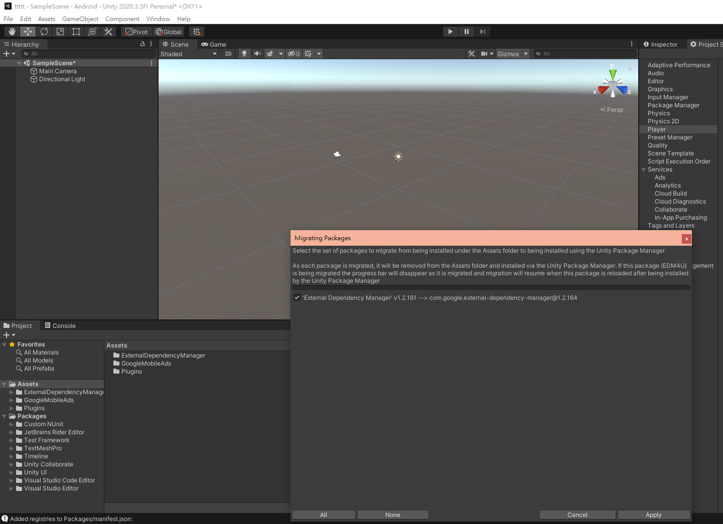Select the Move tool
Viewport: 723px width, 524px height.
(28, 32)
